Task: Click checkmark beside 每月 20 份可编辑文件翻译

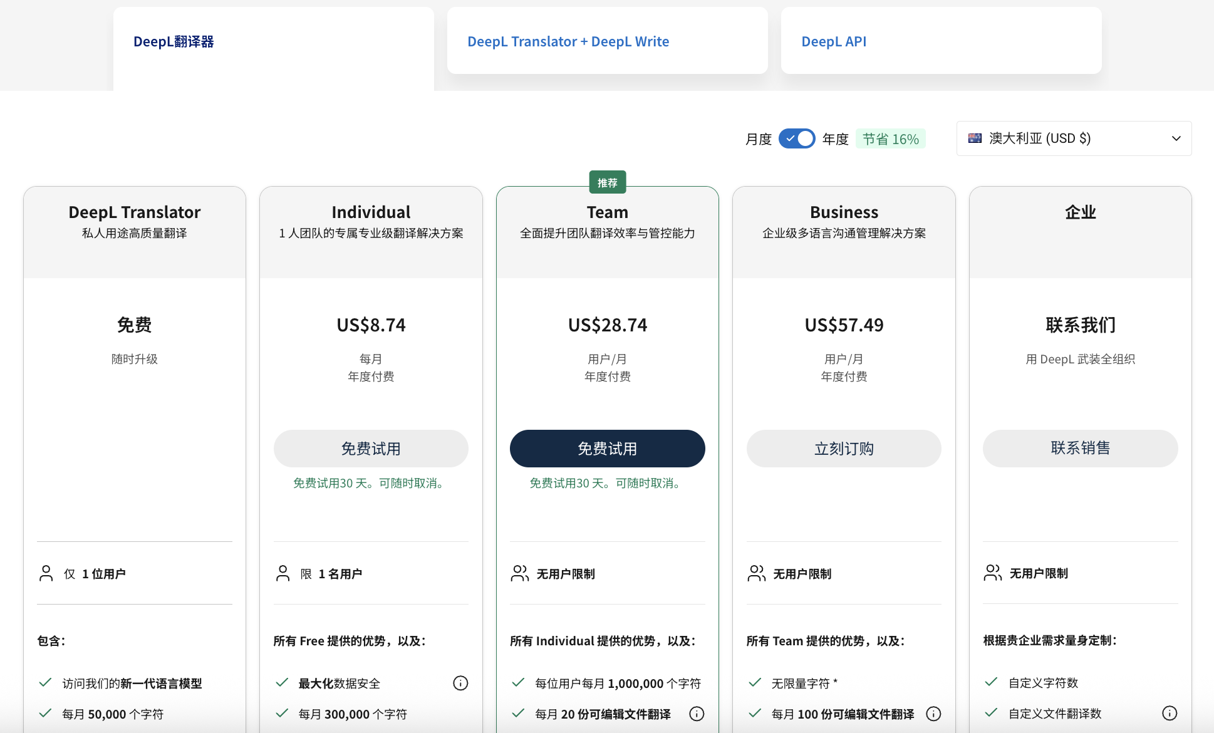Action: click(518, 713)
